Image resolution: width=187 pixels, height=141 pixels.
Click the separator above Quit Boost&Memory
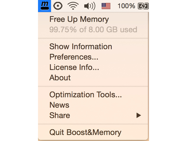click(93, 124)
